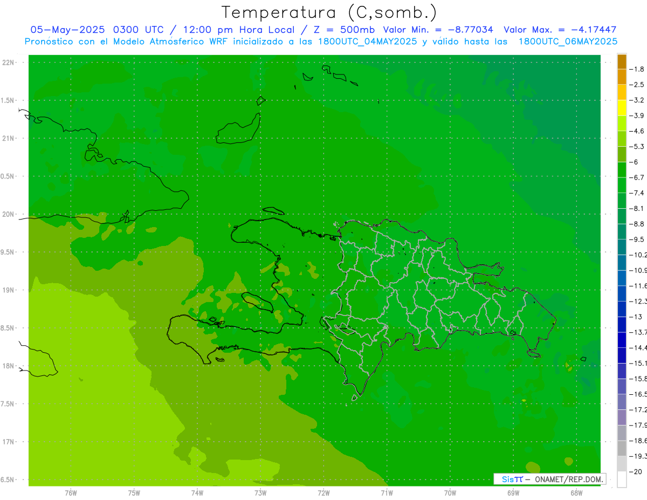
Task: Select the teal swatch between -9.5 and -10.2
Action: tap(622, 247)
